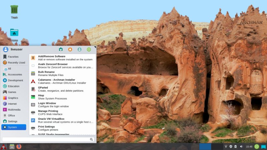267x150 pixels.
Task: Select the Accessories category
Action: 14,74
